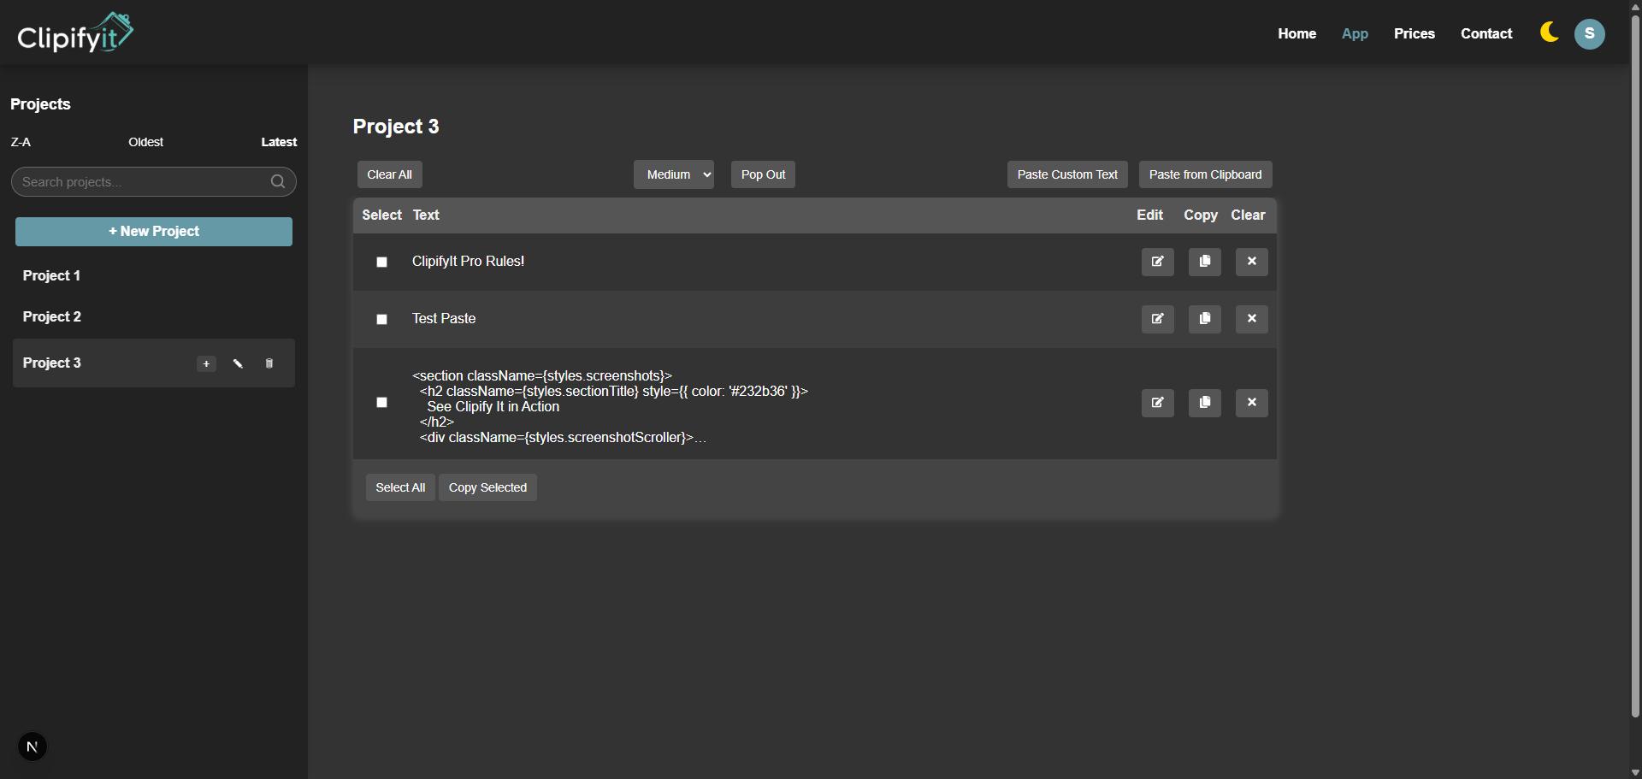
Task: Sort projects Z-A
Action: coord(21,142)
